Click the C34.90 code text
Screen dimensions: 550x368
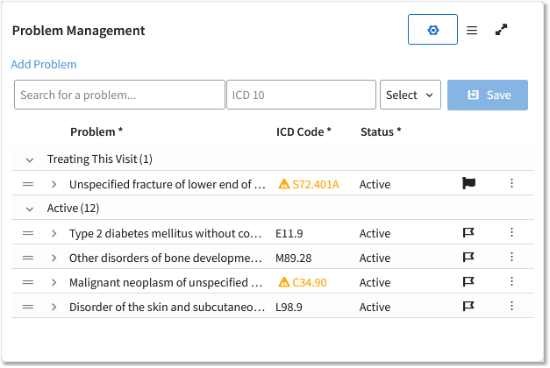(310, 282)
